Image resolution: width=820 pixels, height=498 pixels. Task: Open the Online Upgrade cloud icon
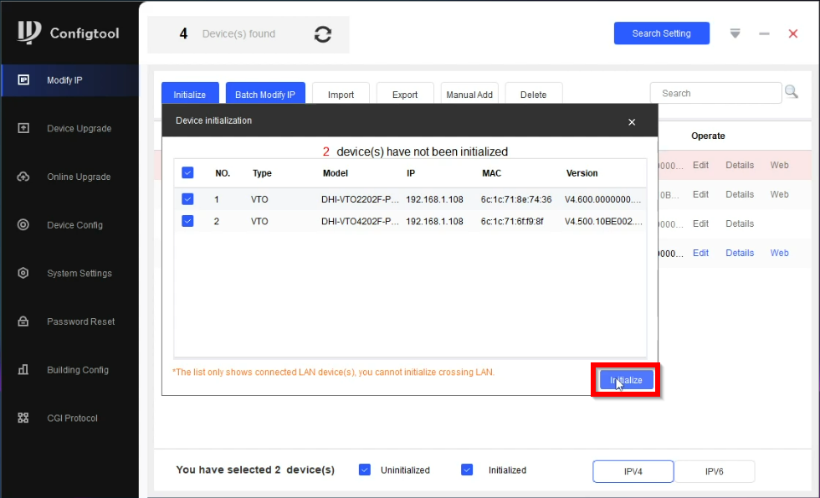click(x=23, y=177)
